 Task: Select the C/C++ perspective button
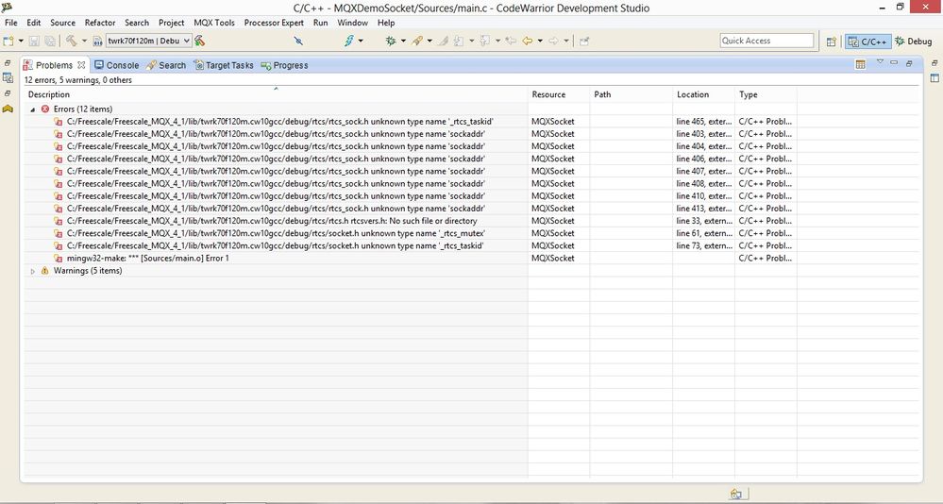coord(867,41)
